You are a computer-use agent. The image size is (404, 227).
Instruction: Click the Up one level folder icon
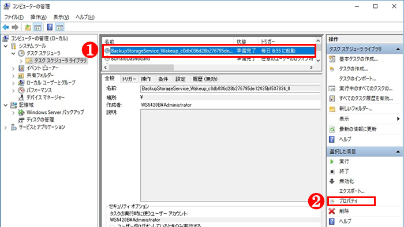click(28, 27)
